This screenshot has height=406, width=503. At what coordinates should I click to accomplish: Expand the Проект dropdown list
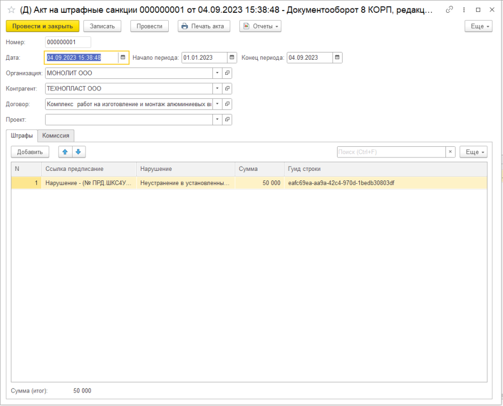217,120
